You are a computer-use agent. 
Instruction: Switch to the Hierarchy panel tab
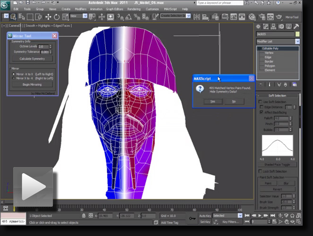[273, 26]
